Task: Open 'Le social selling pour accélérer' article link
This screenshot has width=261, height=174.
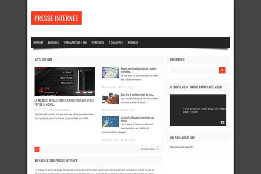Action: coord(137,119)
